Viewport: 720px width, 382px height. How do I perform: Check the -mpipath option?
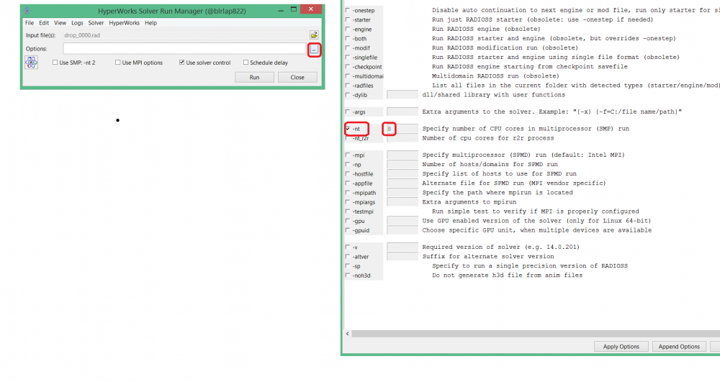(x=348, y=193)
